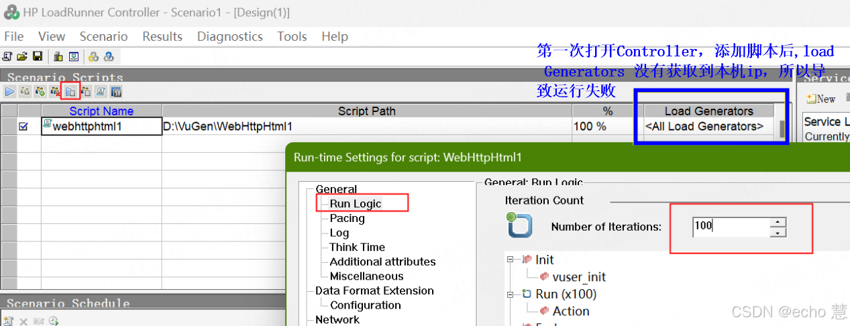Open the Help menu

[x=335, y=36]
